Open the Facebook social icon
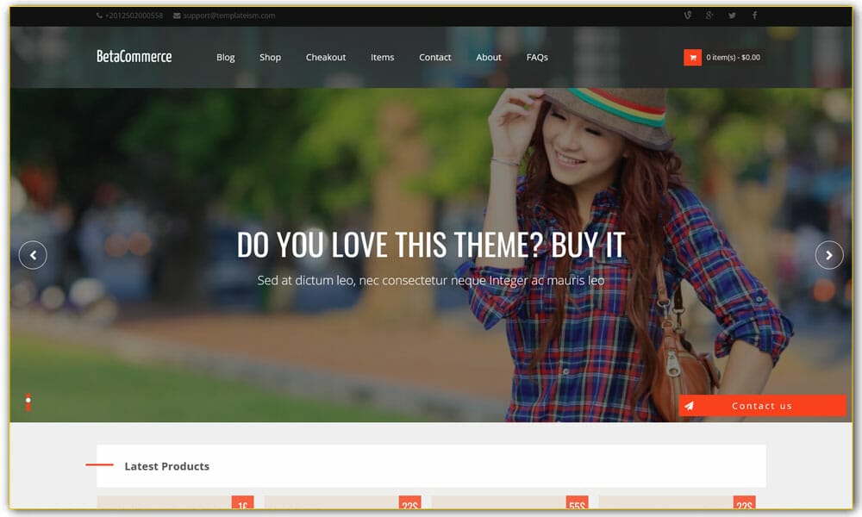The width and height of the screenshot is (862, 517). [755, 15]
